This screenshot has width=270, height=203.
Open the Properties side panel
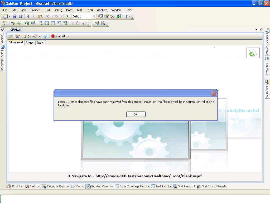(267, 89)
